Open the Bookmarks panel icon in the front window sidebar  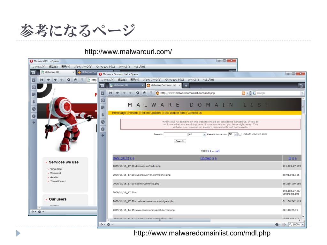[103, 93]
